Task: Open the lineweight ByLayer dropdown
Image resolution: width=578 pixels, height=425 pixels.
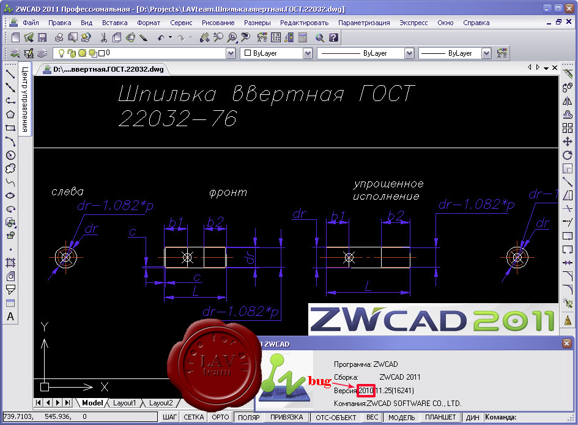Action: (487, 53)
